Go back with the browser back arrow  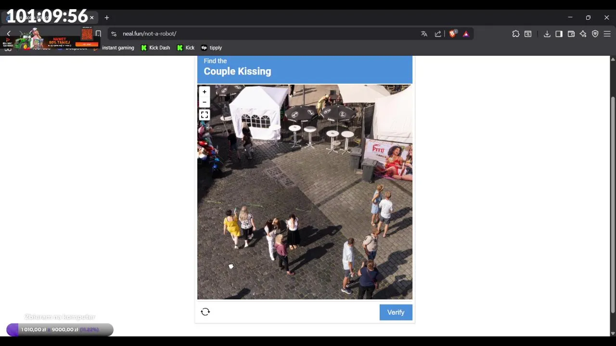click(9, 34)
